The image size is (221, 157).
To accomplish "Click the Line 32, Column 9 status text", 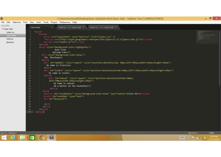I will pyautogui.click(x=9, y=133).
